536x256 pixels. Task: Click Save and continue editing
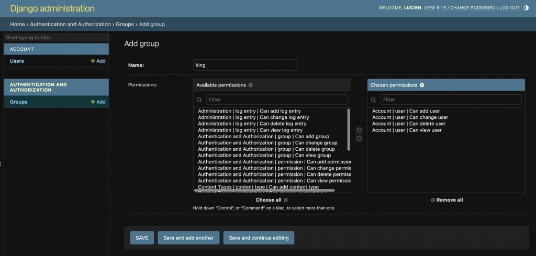[259, 238]
